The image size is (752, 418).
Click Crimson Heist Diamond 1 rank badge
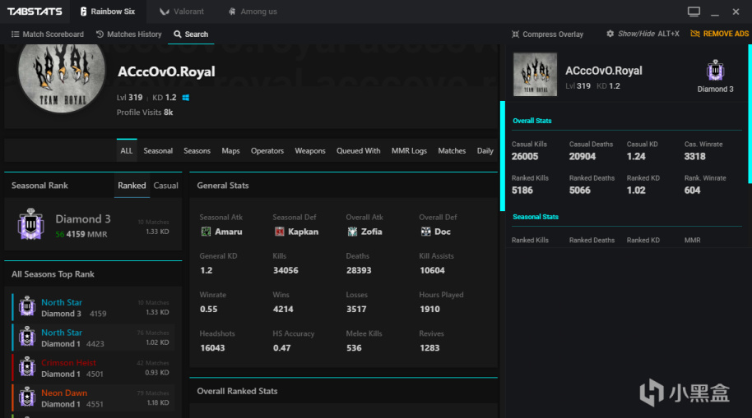coord(27,367)
